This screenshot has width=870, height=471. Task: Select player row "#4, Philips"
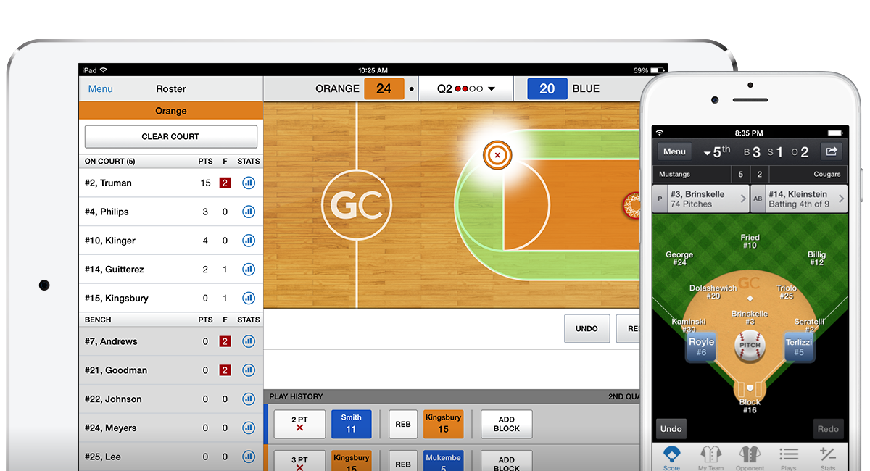pos(171,212)
